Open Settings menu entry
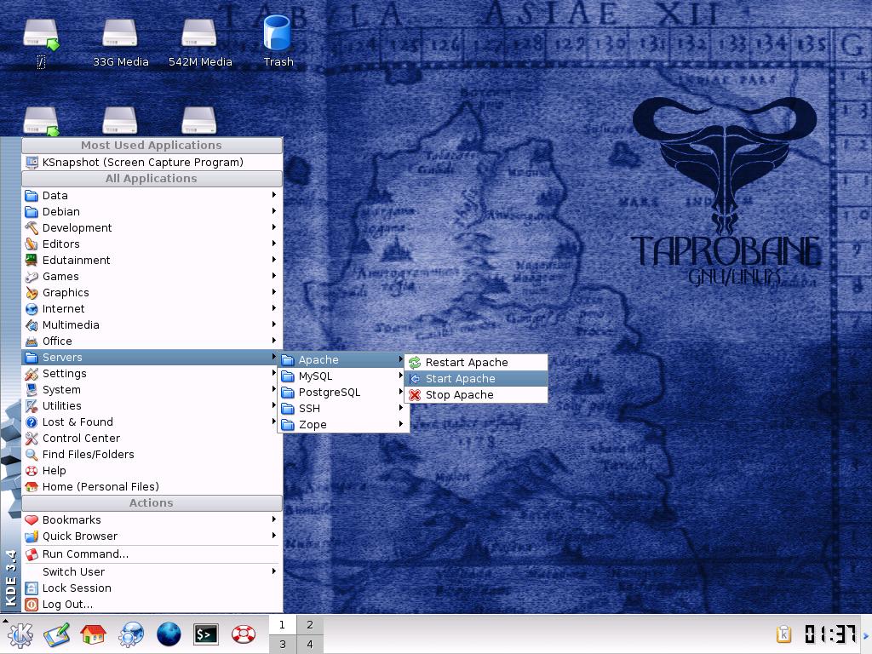This screenshot has height=654, width=872. click(152, 374)
